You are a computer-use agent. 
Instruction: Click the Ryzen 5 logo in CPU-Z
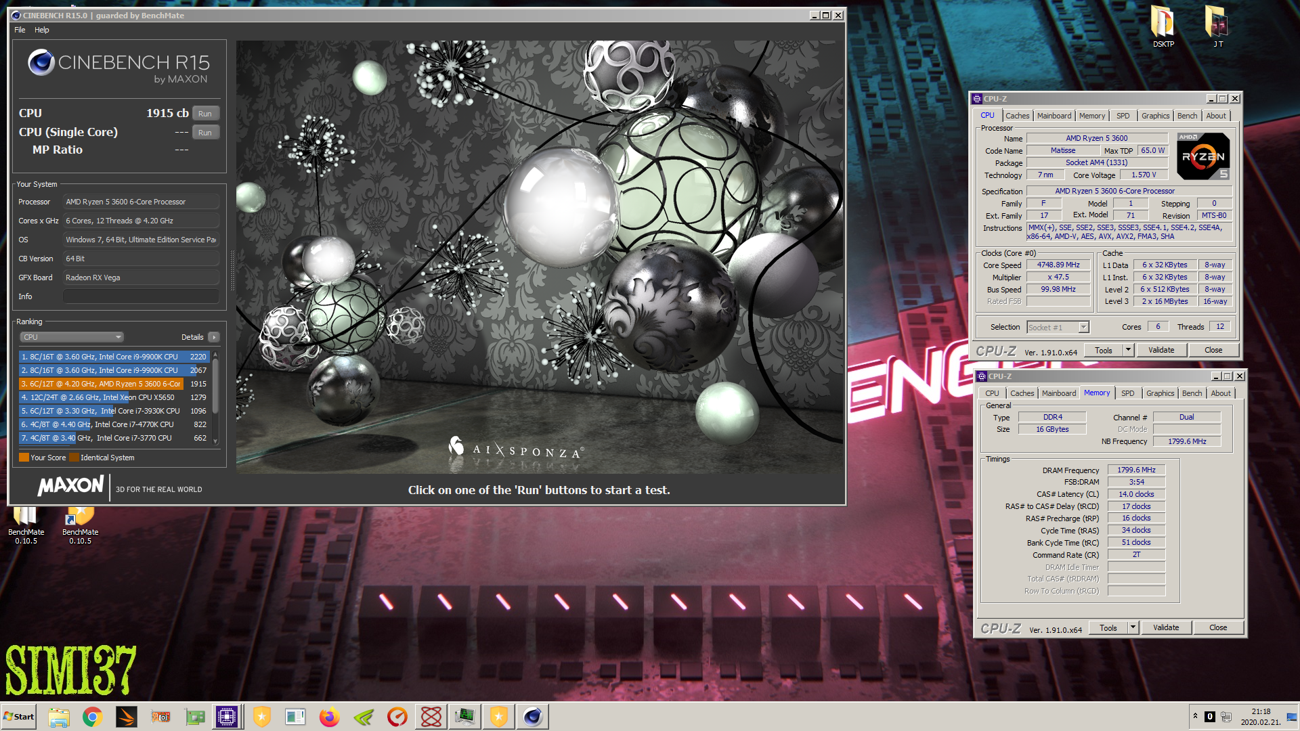tap(1203, 156)
